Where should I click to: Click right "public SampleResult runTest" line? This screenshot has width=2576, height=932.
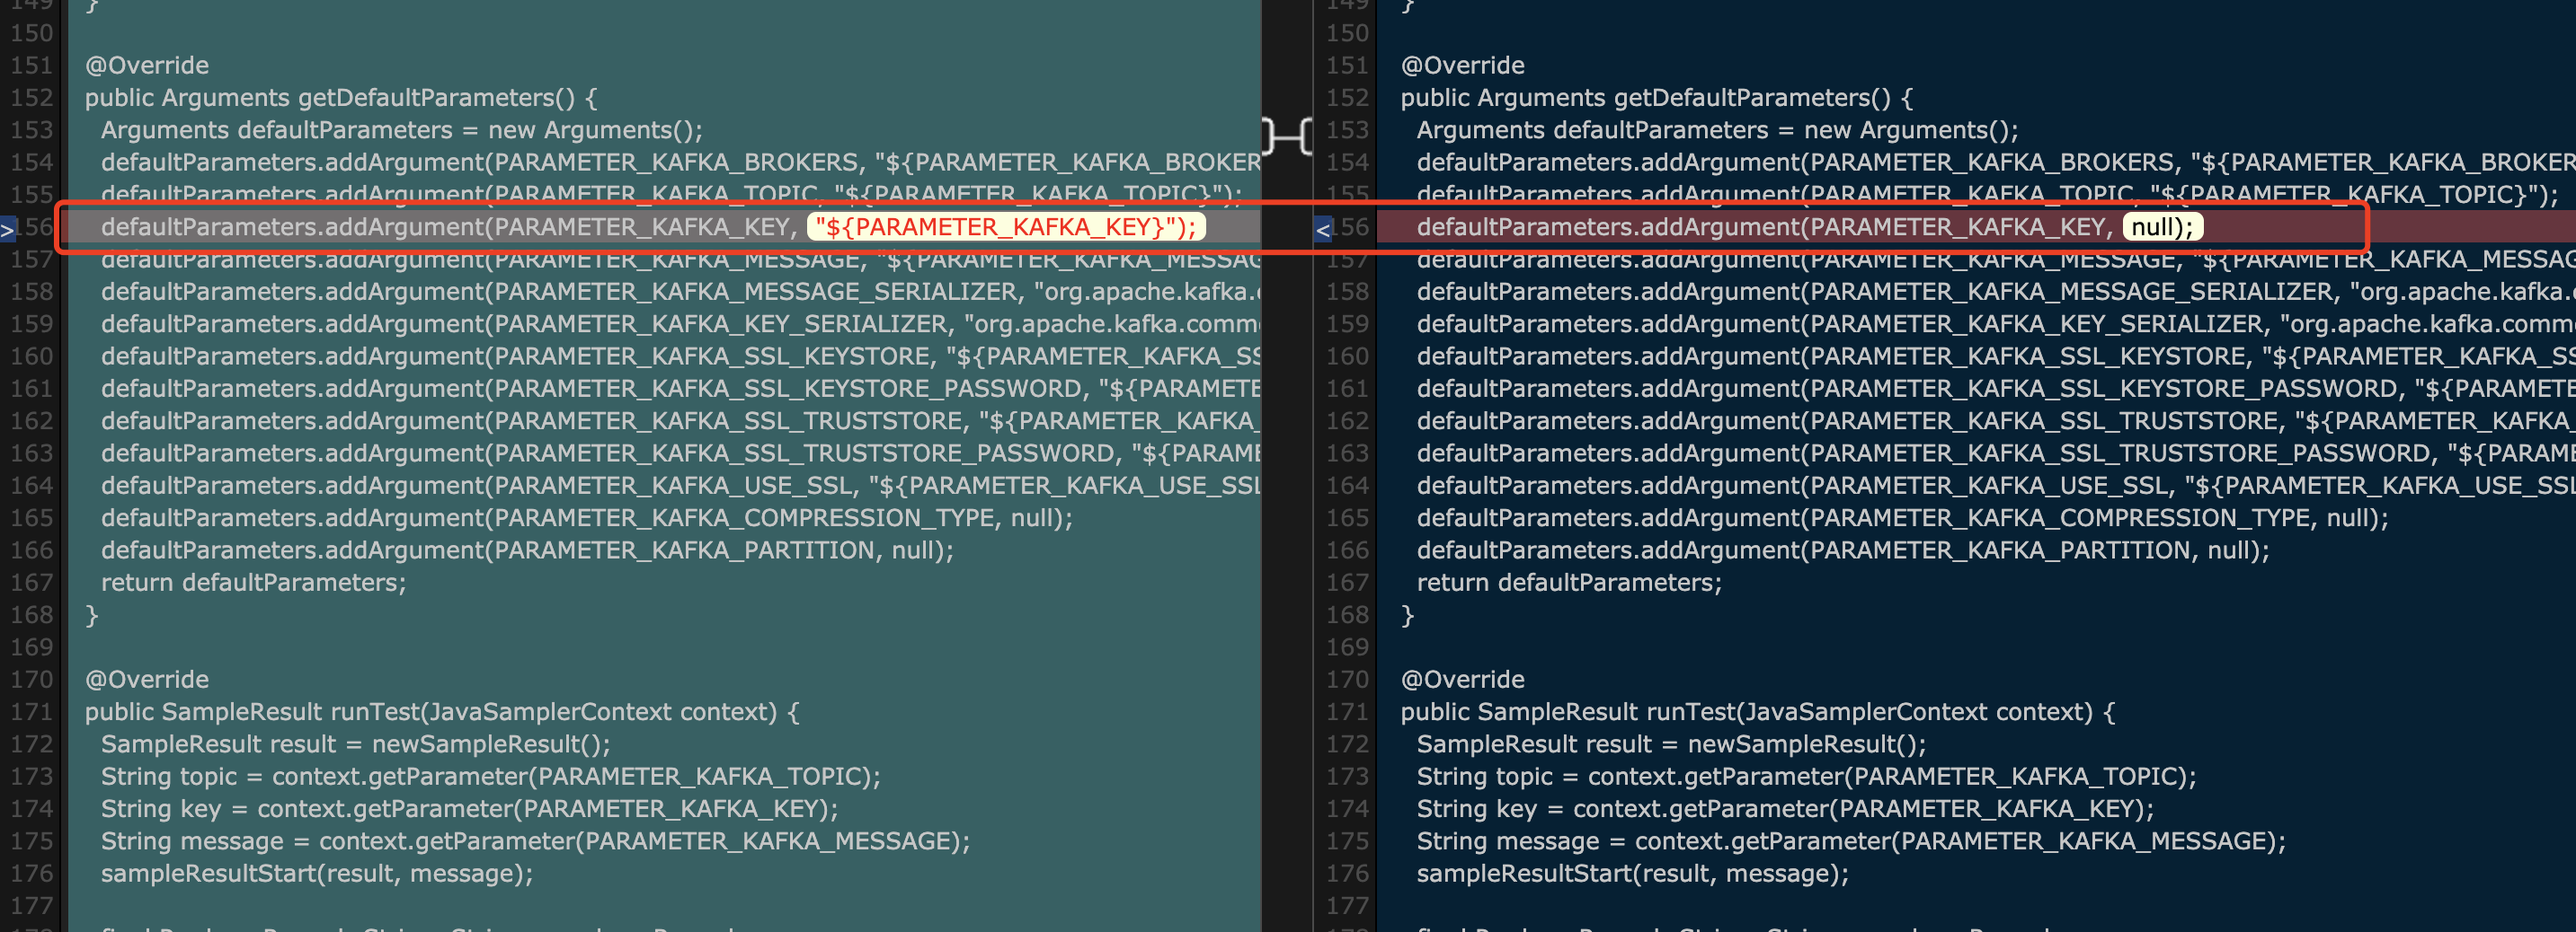click(x=1758, y=712)
